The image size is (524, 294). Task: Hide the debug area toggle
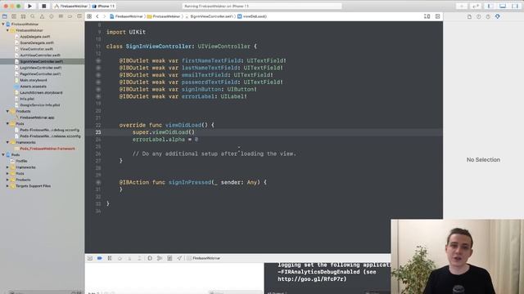coord(90,258)
